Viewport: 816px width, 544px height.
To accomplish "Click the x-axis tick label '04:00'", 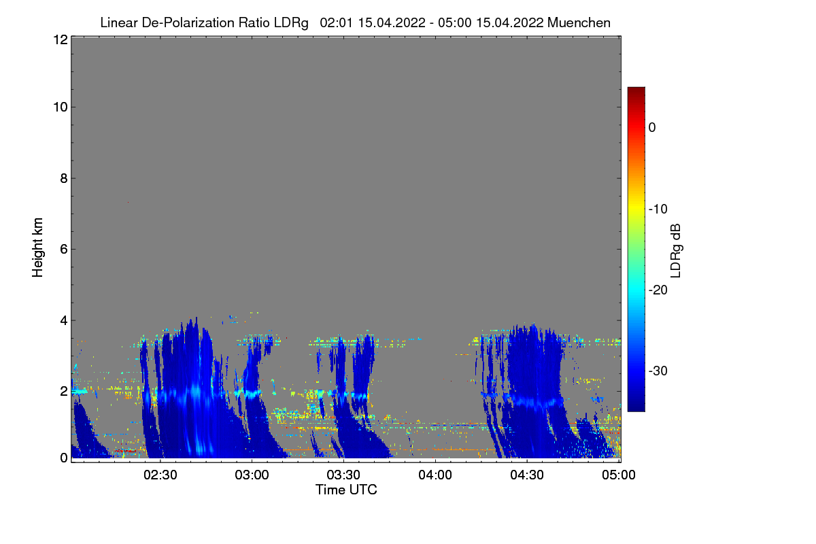I will 435,475.
